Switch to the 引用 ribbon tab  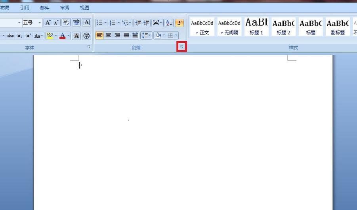(25, 8)
